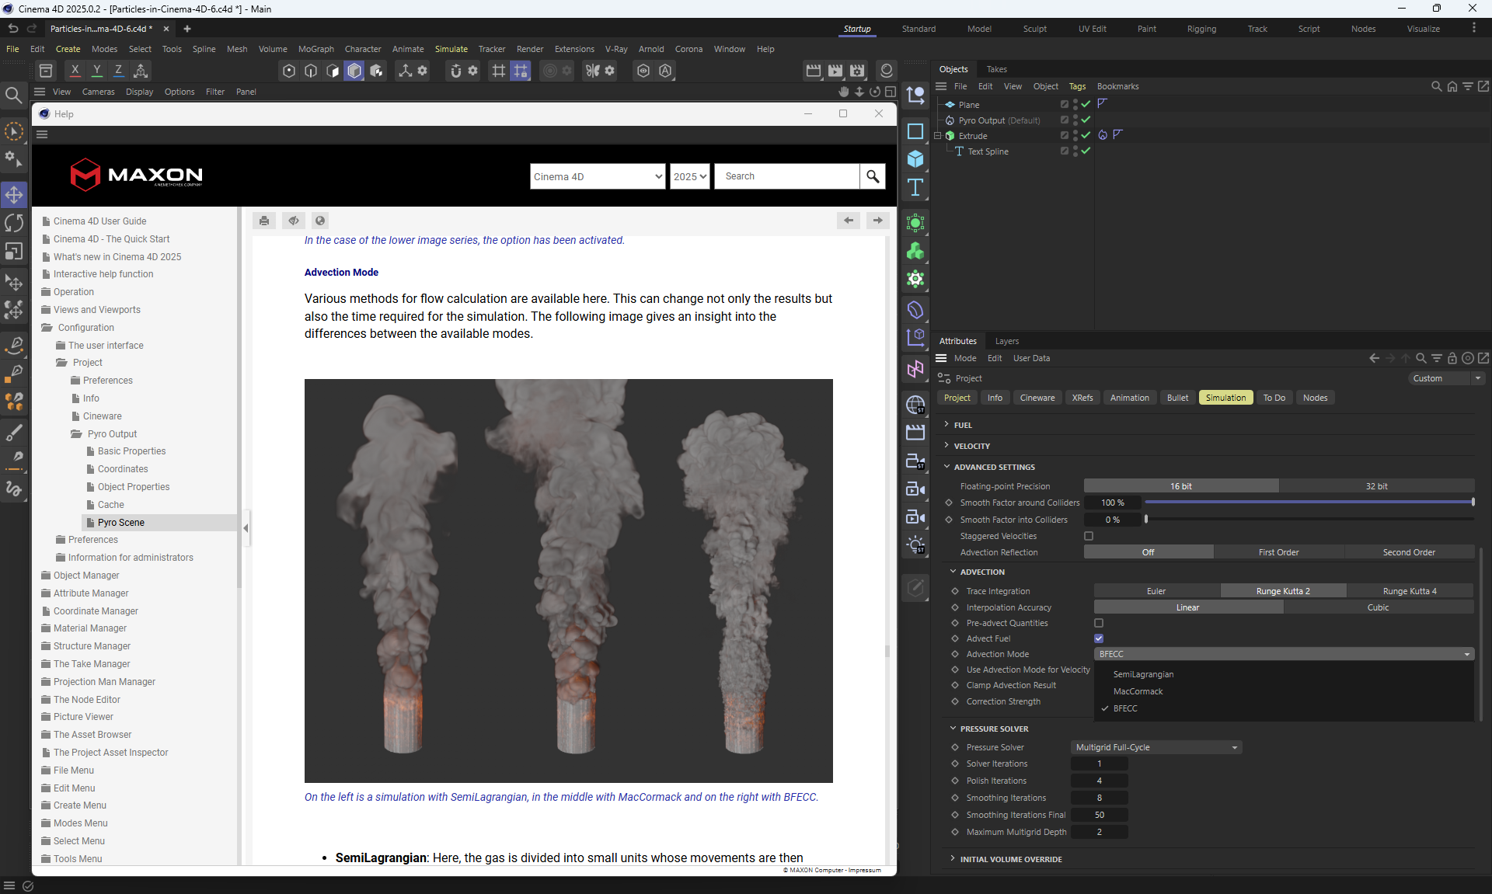1492x894 pixels.
Task: Select the Rotate tool in left toolbar
Action: (14, 223)
